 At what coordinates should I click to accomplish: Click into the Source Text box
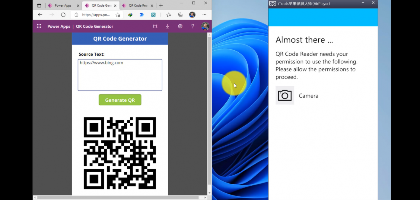120,75
